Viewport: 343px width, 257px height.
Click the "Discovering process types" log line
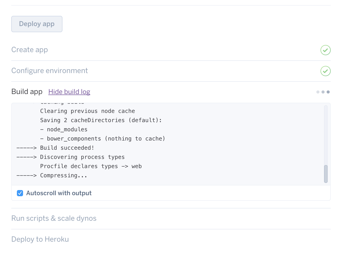pyautogui.click(x=82, y=157)
